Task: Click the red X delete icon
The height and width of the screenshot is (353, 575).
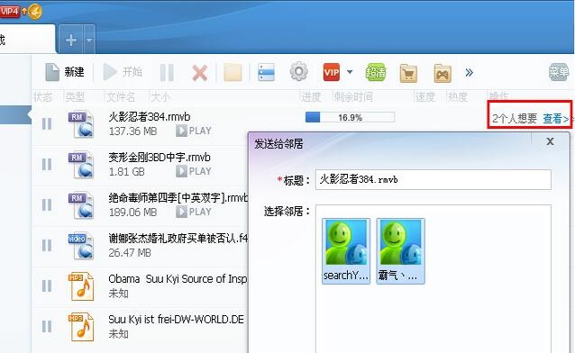Action: (200, 72)
